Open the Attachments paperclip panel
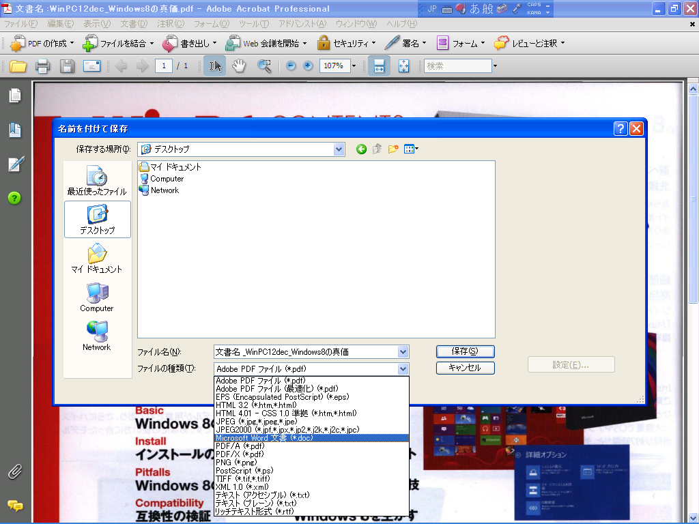Screen dimensions: 699x524 point(15,471)
